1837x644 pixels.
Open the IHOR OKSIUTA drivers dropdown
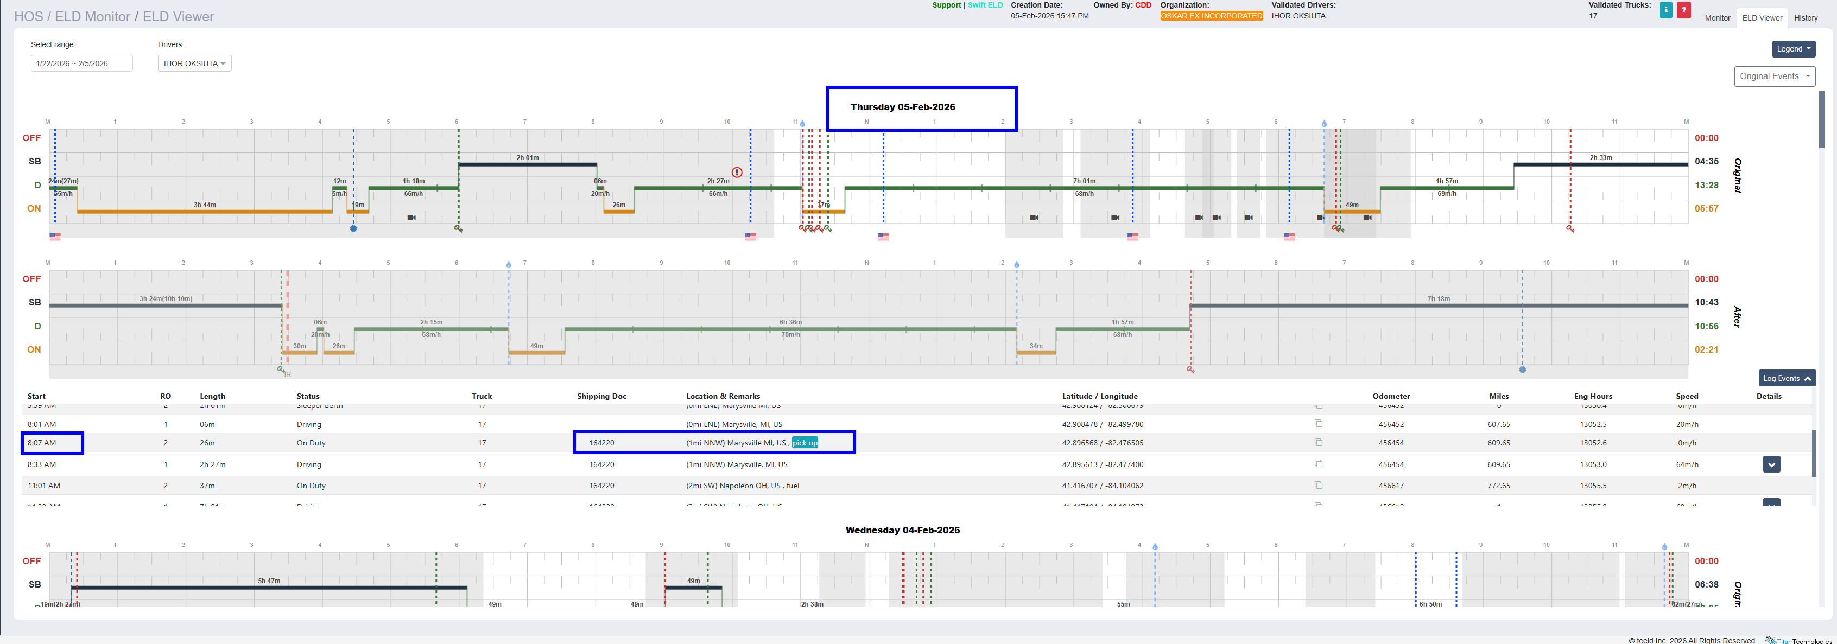pos(194,63)
